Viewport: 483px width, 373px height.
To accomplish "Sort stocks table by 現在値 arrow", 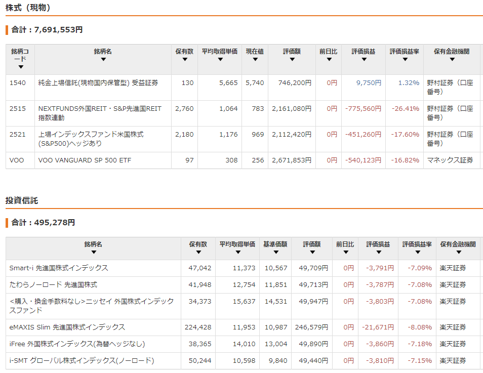I will 255,59.
